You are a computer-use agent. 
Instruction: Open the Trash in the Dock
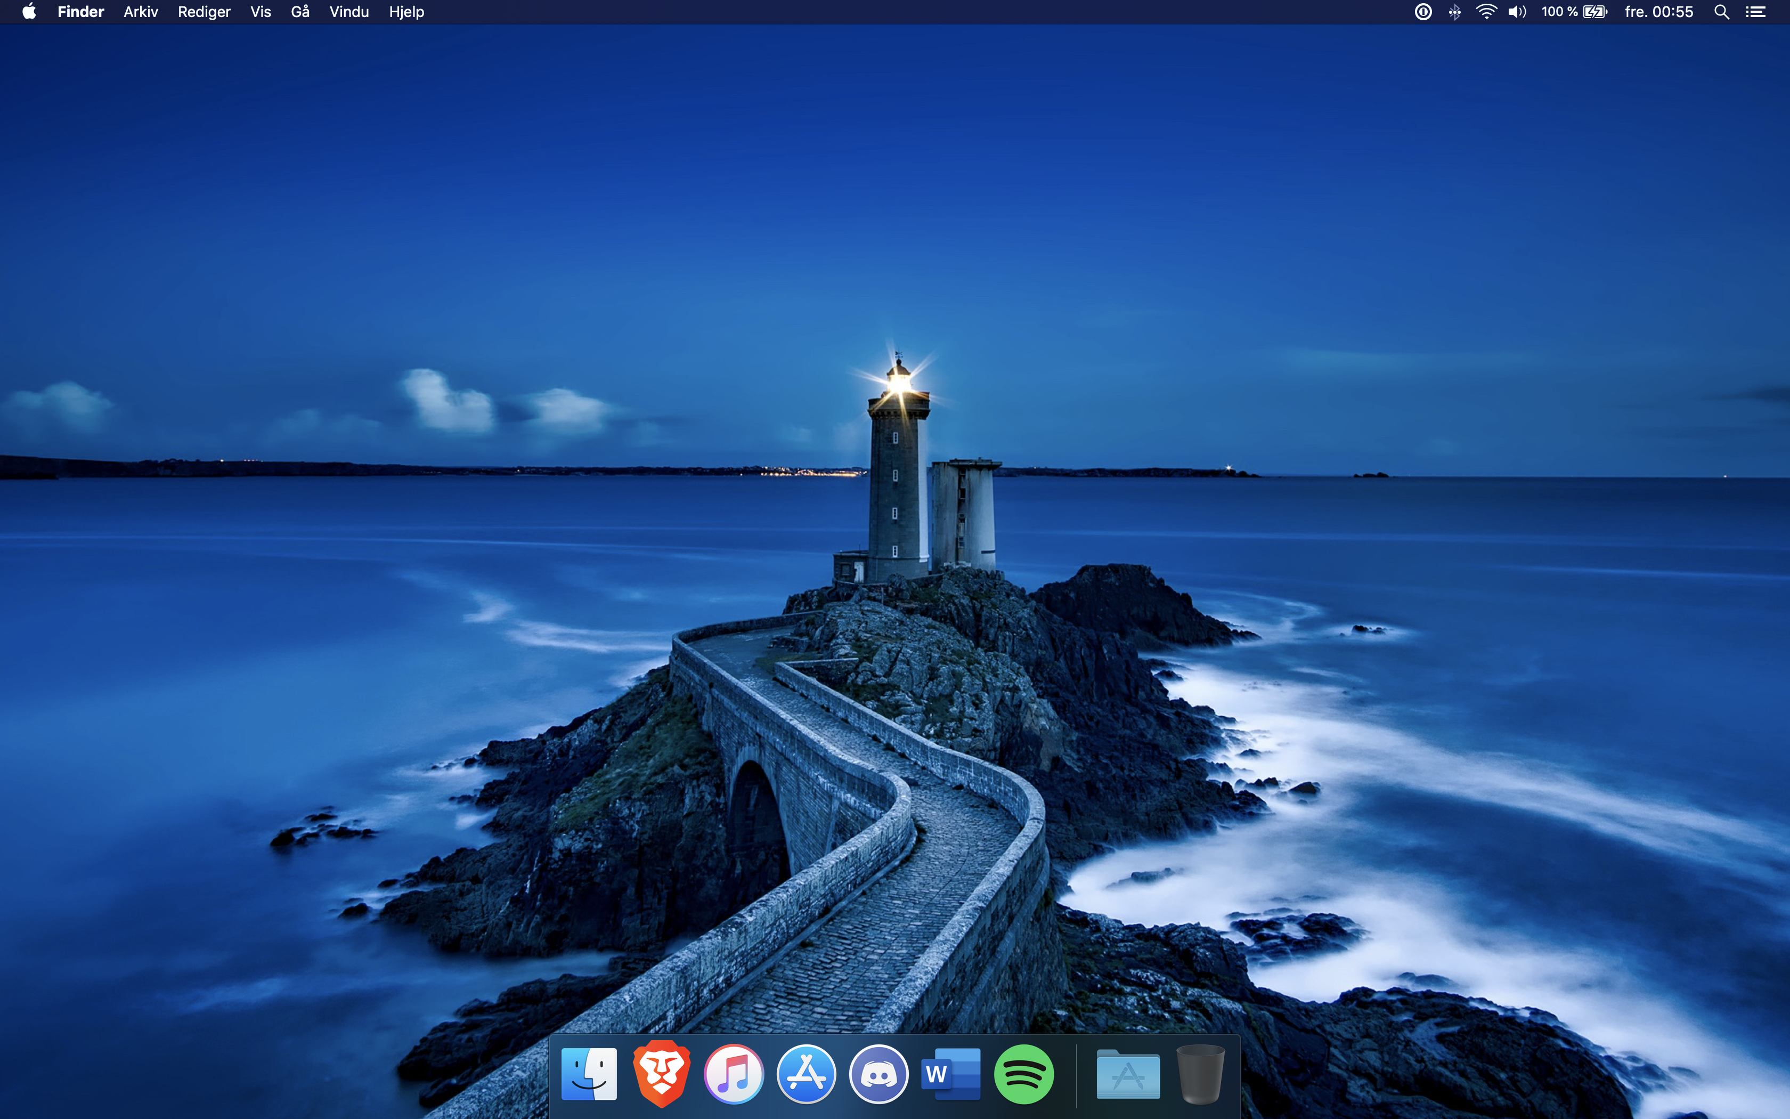click(x=1200, y=1074)
